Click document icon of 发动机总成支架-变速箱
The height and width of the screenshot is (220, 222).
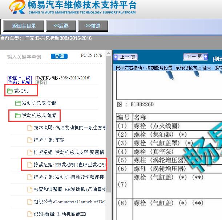pyautogui.click(x=29, y=153)
